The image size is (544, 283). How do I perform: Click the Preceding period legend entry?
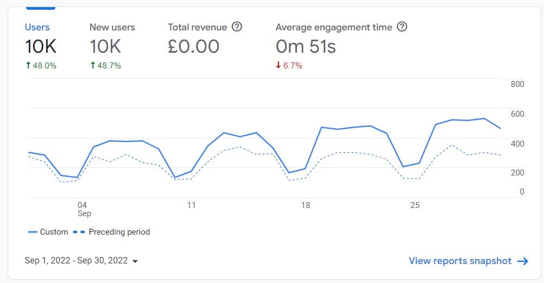pyautogui.click(x=111, y=232)
